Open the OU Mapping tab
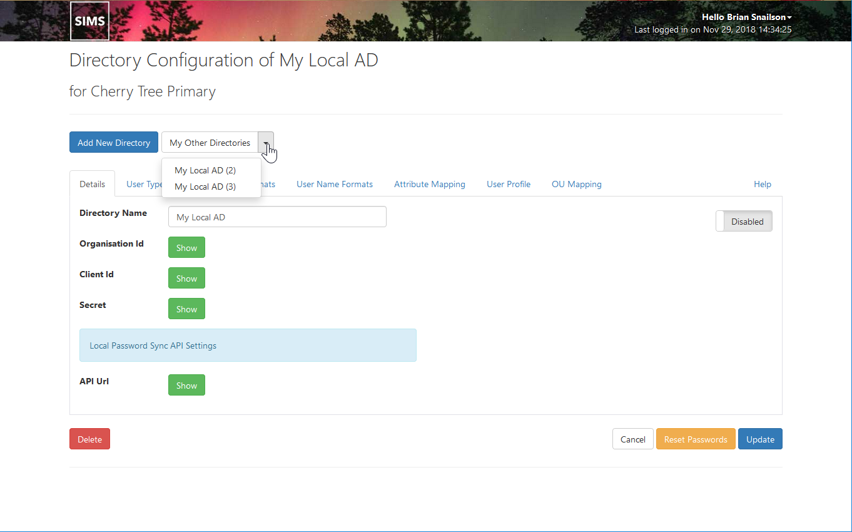The height and width of the screenshot is (532, 852). 577,184
